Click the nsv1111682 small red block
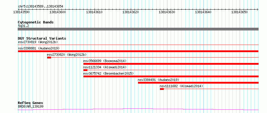 click(x=162, y=89)
